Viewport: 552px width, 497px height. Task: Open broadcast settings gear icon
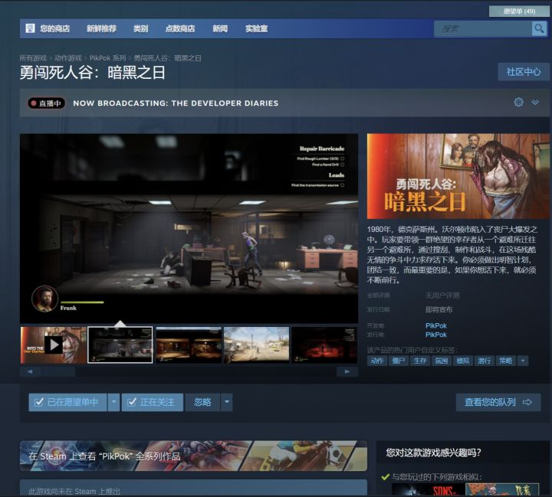pos(518,103)
